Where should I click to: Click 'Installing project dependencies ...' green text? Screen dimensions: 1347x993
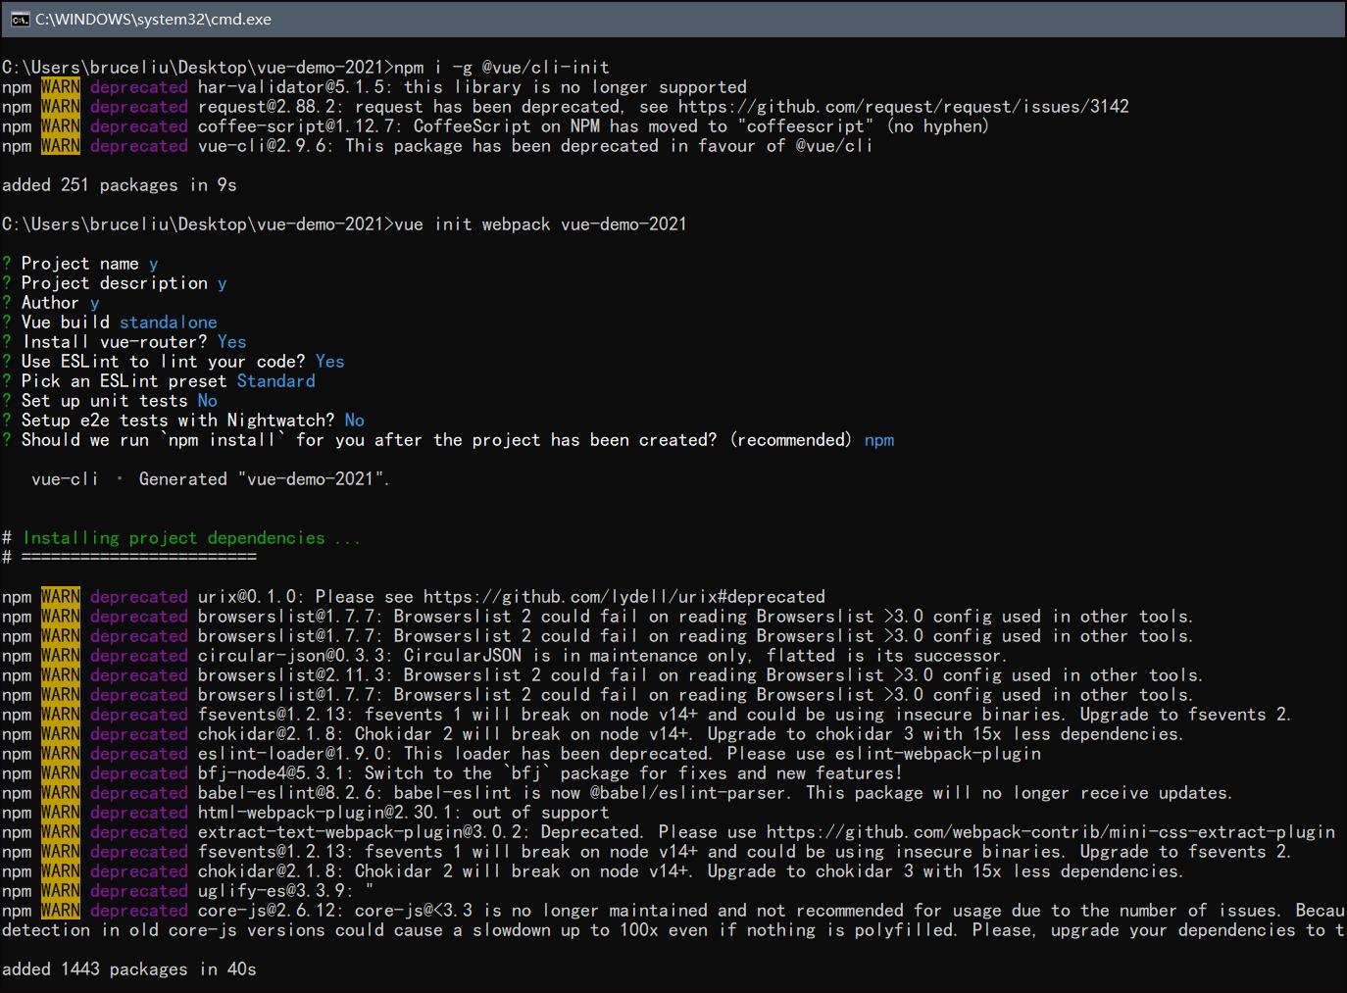pos(191,538)
